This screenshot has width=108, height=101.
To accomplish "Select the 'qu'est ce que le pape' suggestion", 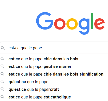I will 54,82.
